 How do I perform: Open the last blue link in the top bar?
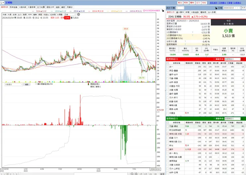pos(237,3)
